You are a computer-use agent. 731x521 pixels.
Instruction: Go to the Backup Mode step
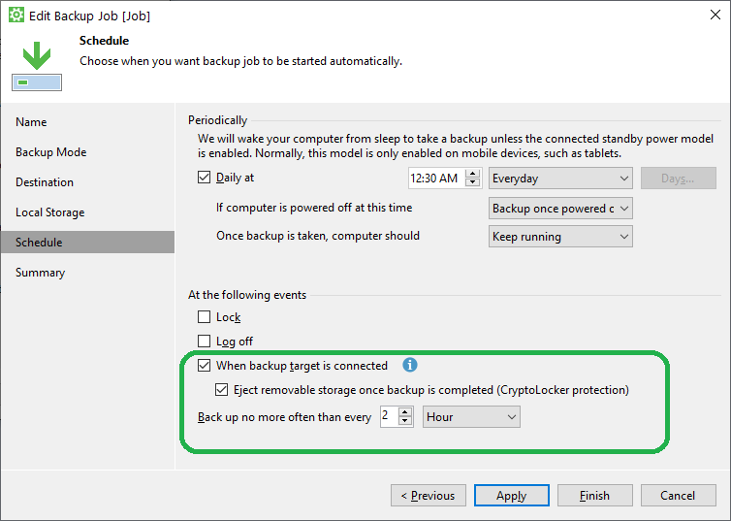pyautogui.click(x=50, y=152)
